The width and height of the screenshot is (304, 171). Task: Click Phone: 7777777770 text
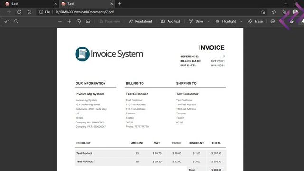[x=137, y=127]
